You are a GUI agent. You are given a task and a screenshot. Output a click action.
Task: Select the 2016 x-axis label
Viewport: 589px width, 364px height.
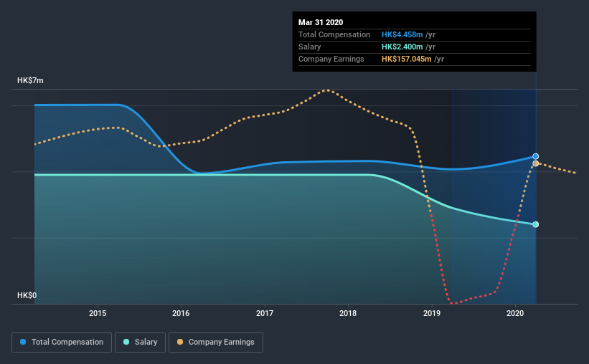pyautogui.click(x=181, y=313)
